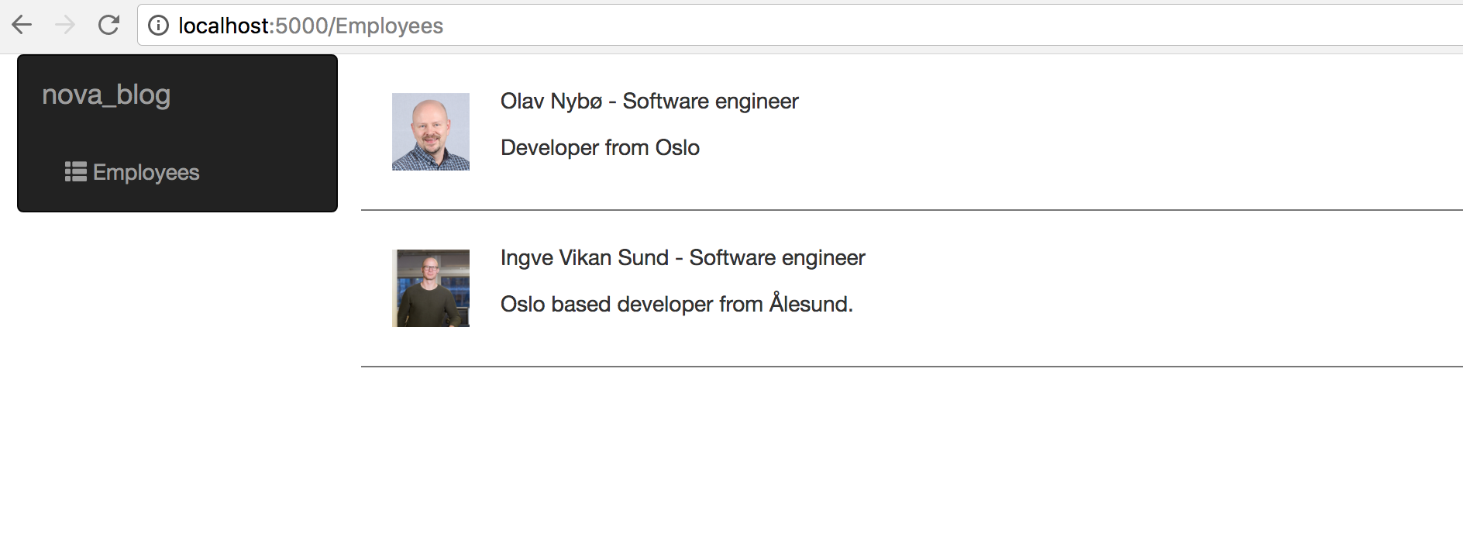Click Olav Nybø's profile photo
Image resolution: width=1463 pixels, height=541 pixels.
431,132
